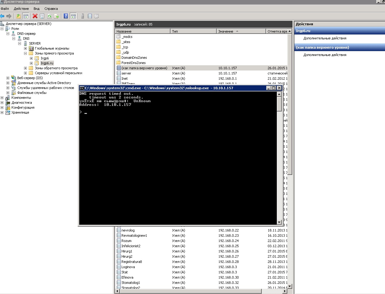
Task: Click the new record notebook toolbar icon
Action: coord(90,16)
